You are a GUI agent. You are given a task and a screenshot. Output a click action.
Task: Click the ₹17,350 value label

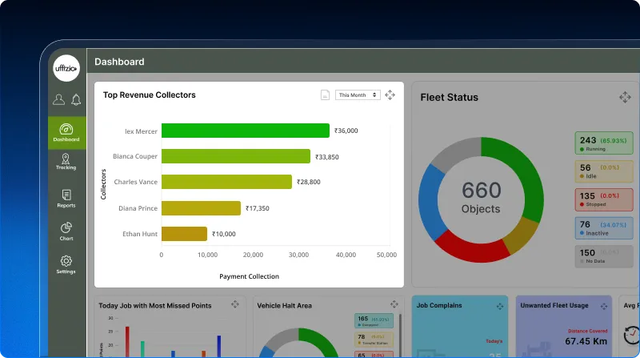tap(257, 208)
